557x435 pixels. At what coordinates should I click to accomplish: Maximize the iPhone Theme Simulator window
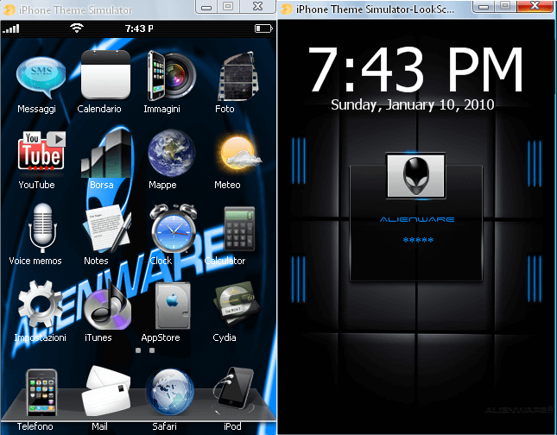point(228,6)
